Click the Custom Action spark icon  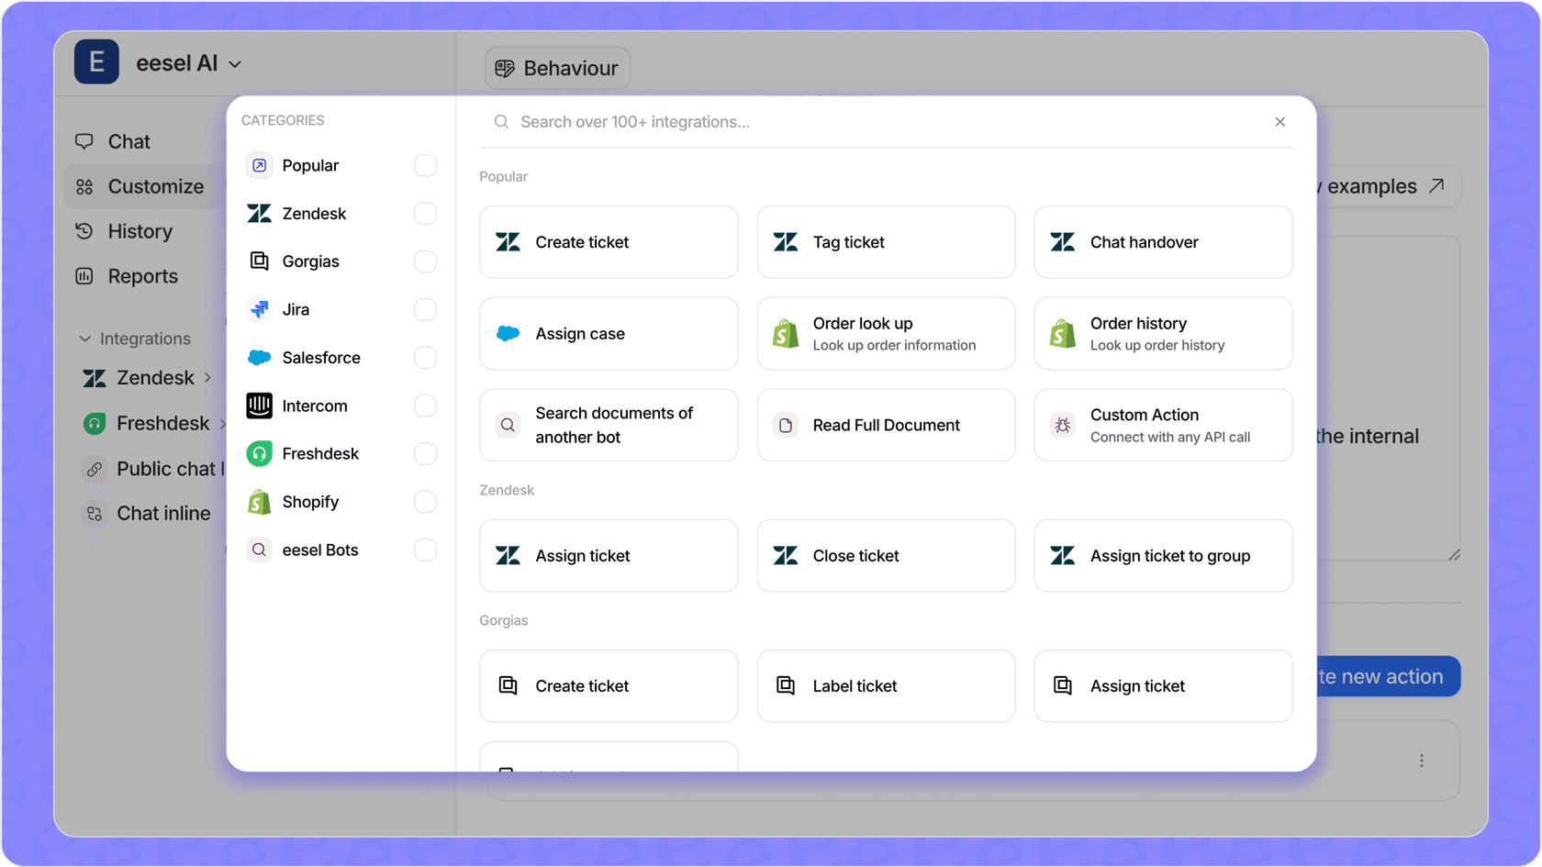click(1063, 425)
